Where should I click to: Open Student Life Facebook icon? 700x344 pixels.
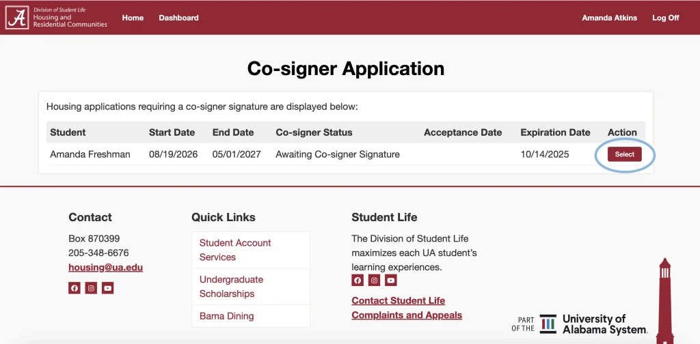point(358,280)
